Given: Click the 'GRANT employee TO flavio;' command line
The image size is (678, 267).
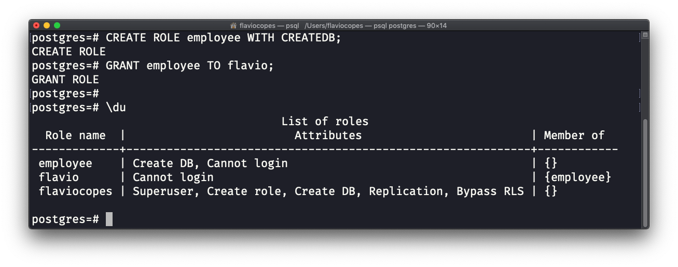Looking at the screenshot, I should (x=189, y=66).
